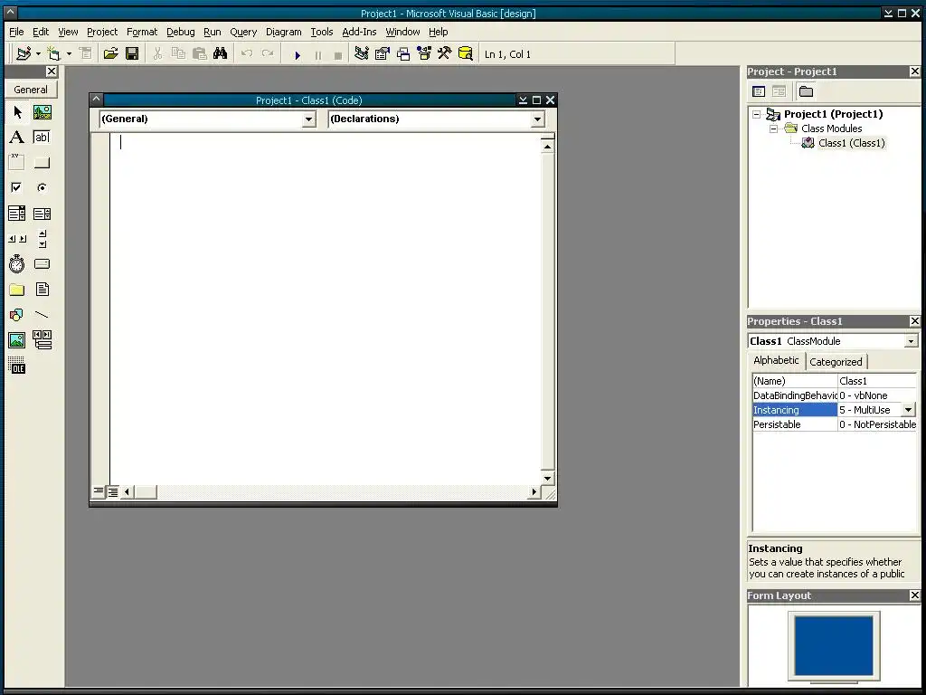Click the Paste toolbar icon
Screen dimensions: 926x695
[200, 53]
